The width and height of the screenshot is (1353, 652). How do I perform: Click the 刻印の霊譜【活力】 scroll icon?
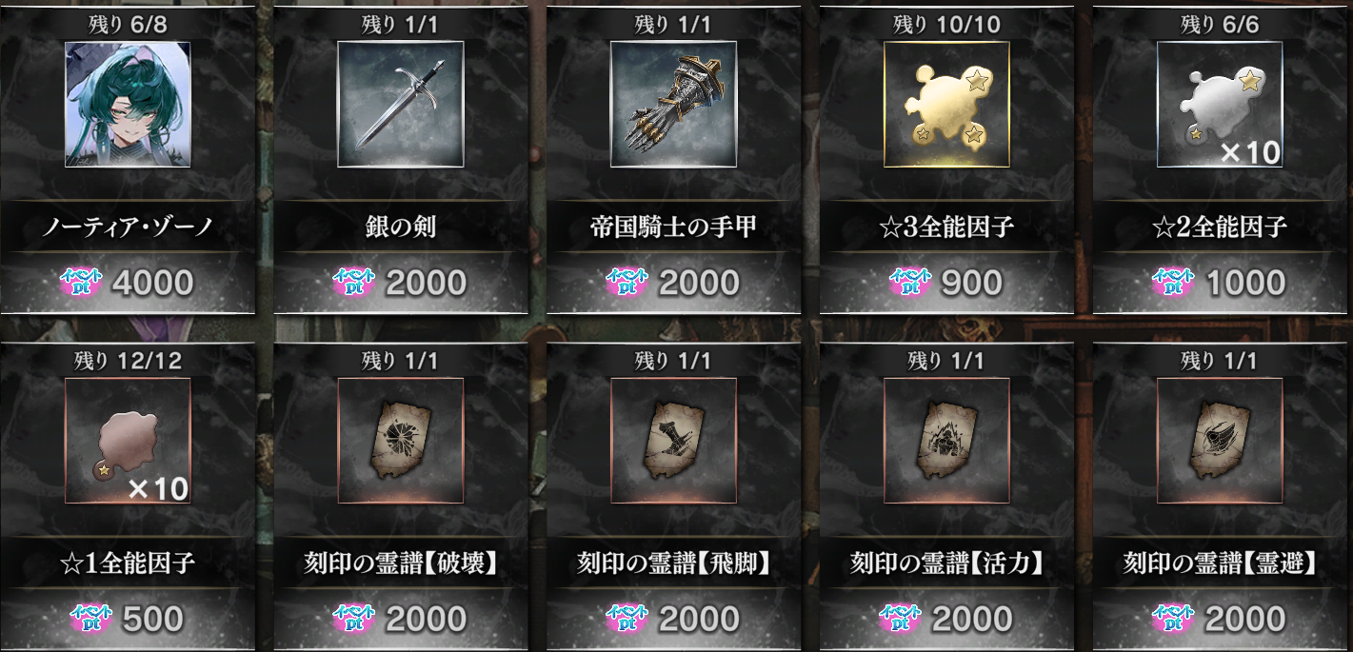coord(946,441)
